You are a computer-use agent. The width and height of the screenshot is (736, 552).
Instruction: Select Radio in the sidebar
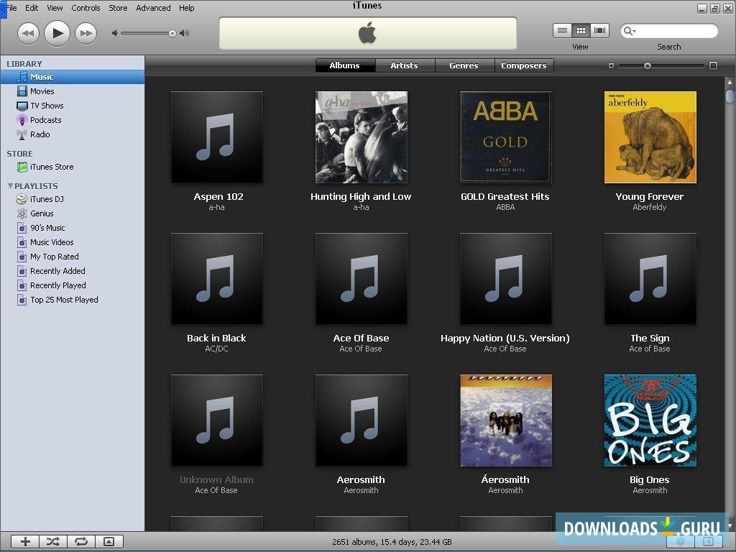tap(73, 134)
